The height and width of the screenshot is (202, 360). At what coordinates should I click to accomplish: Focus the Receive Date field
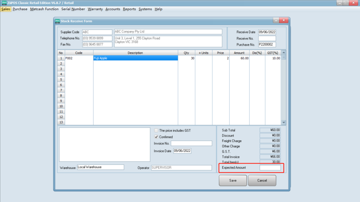pos(267,32)
